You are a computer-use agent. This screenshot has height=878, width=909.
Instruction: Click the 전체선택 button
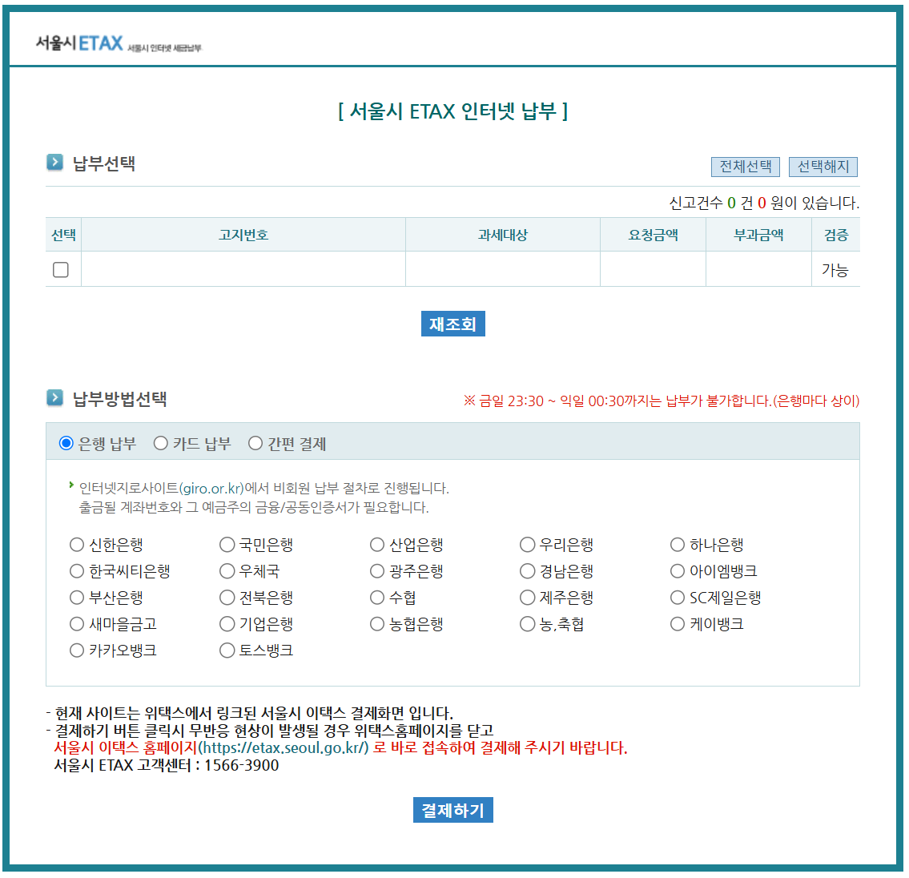(745, 167)
